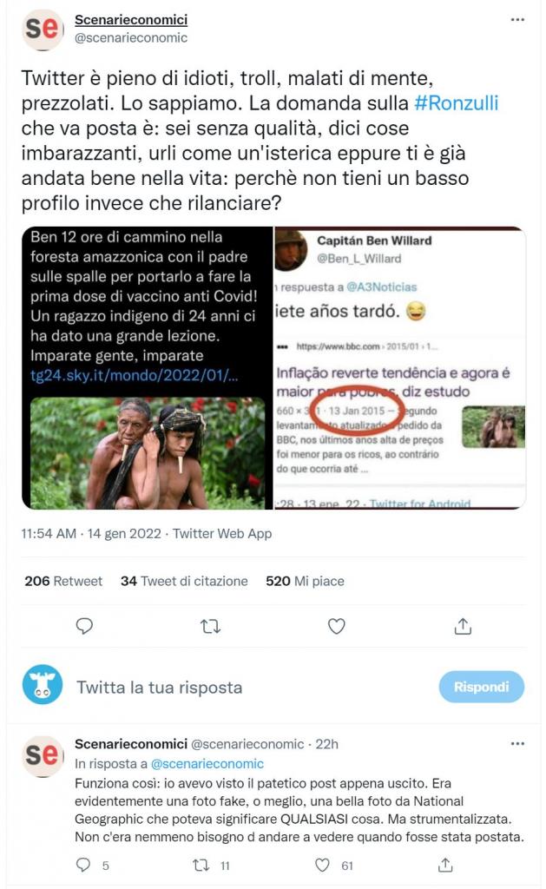Viewport: 546px width, 889px height.
Task: View the 206 Retweet list
Action: pos(63,581)
